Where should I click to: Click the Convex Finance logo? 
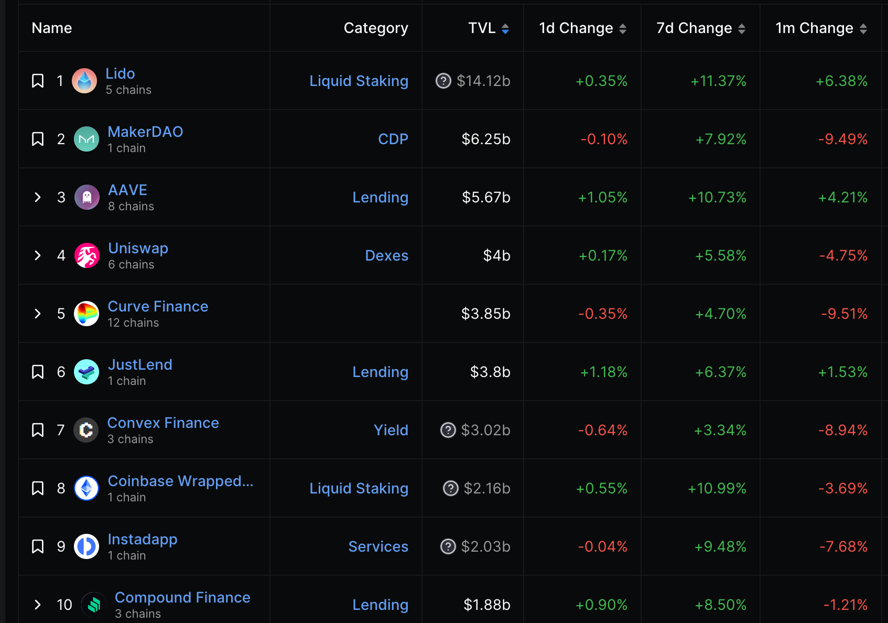[86, 430]
